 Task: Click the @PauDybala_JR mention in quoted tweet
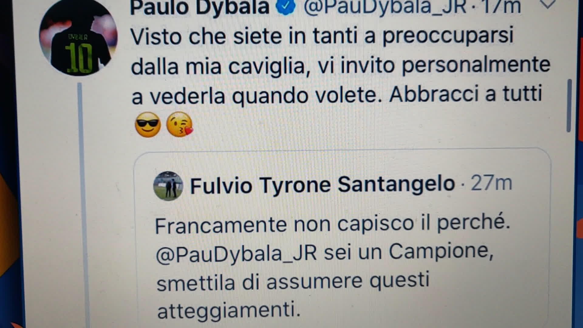pos(237,254)
